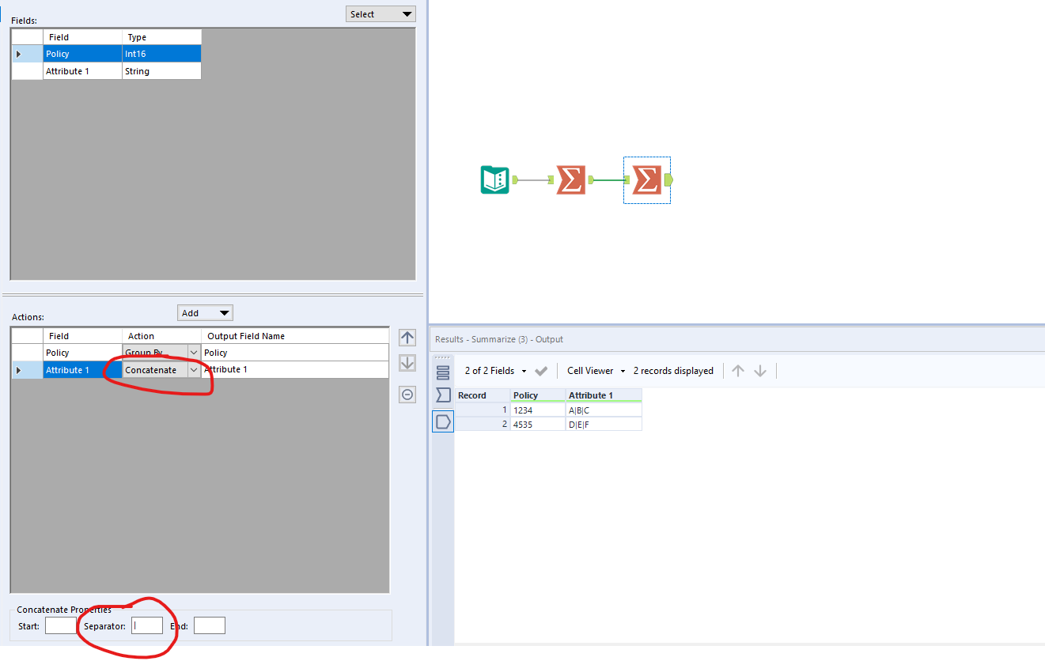
Task: Select the Input Data tool on the canvas
Action: [494, 179]
